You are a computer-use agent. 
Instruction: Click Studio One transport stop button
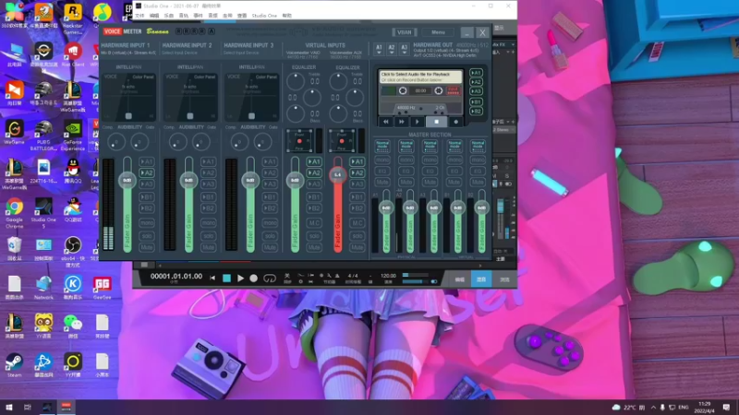click(x=226, y=279)
